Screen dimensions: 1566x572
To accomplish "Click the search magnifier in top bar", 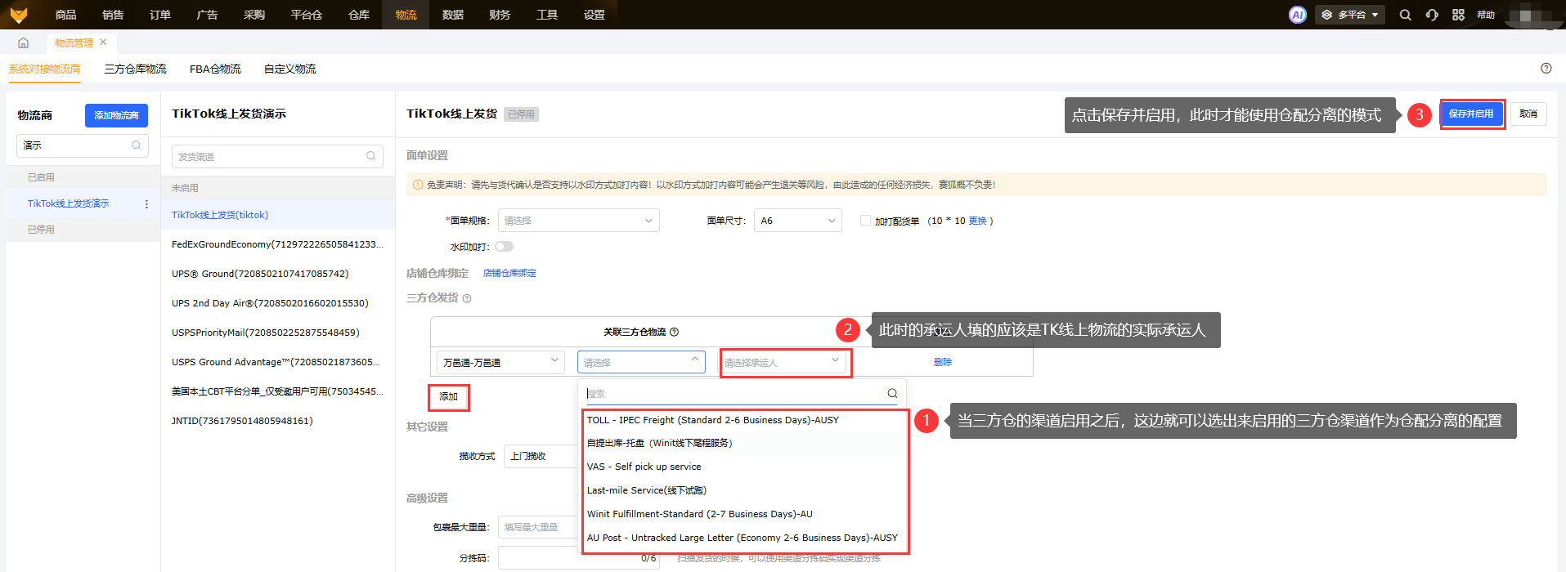I will click(1405, 15).
